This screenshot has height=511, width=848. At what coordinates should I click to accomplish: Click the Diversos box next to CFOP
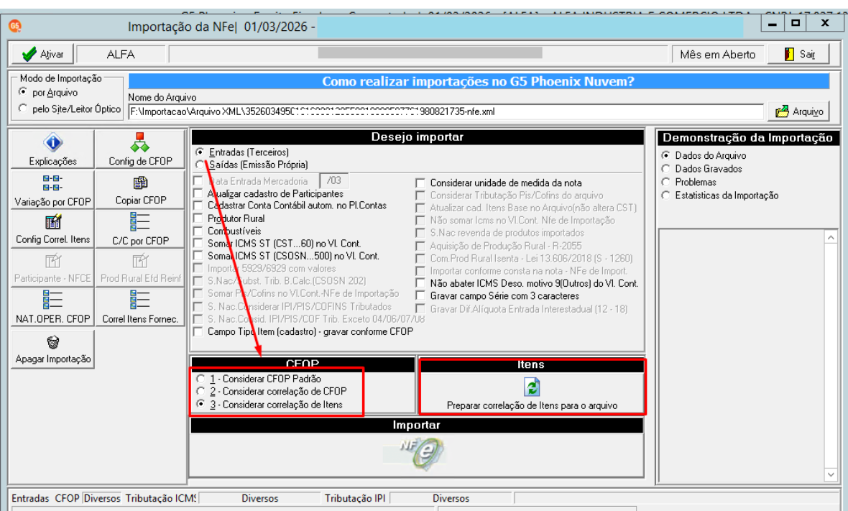[x=102, y=498]
